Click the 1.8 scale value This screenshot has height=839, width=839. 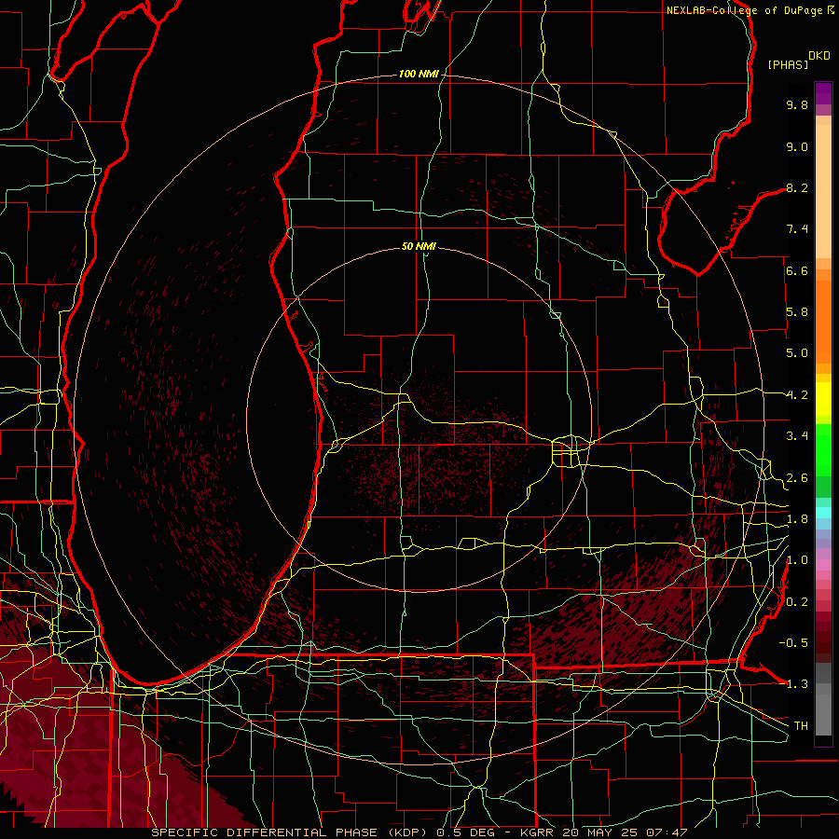click(x=797, y=519)
